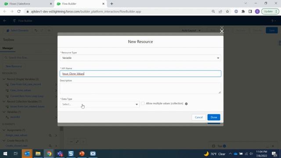
Task: Collapse the Record (Single) Variables section
Action: [x=4, y=79]
